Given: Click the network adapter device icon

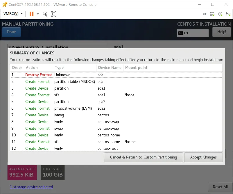Looking at the screenshot, I should point(228,14).
